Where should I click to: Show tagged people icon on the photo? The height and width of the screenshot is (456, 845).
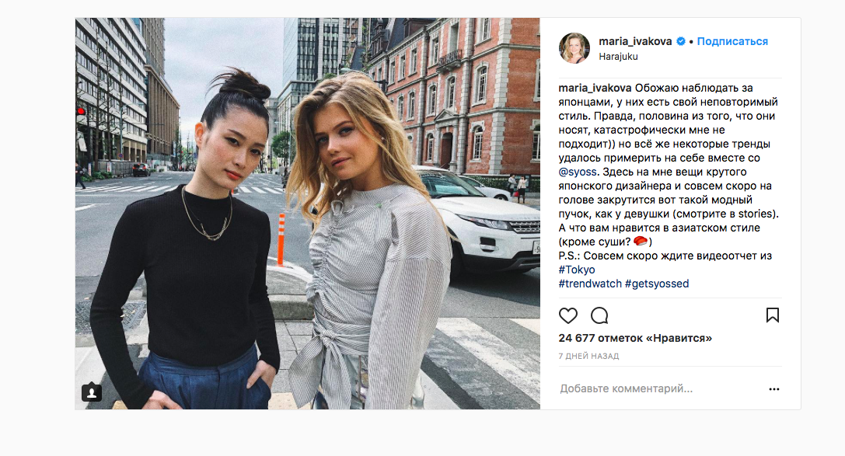pyautogui.click(x=92, y=392)
